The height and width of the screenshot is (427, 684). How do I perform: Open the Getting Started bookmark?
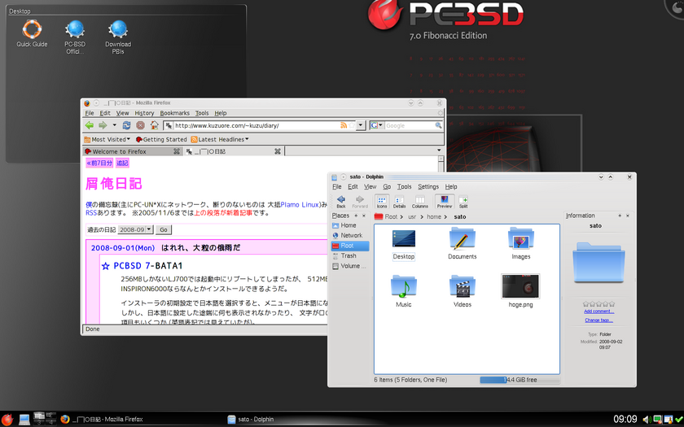pyautogui.click(x=161, y=139)
